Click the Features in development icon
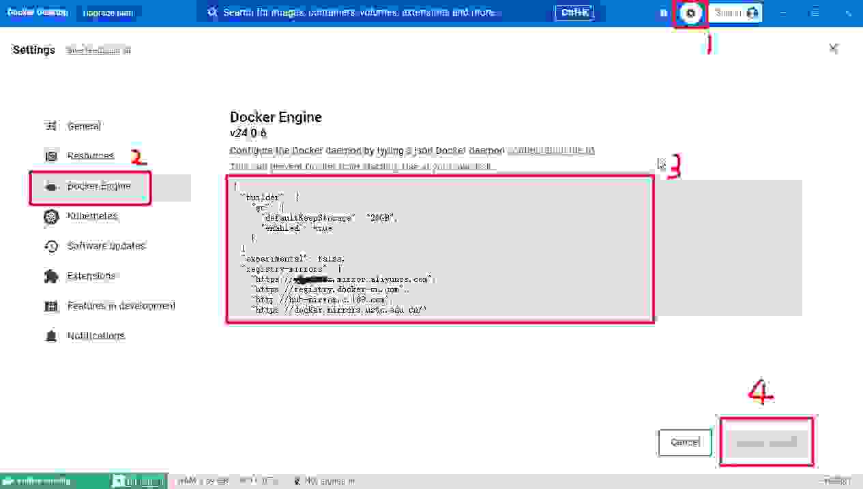 point(51,306)
